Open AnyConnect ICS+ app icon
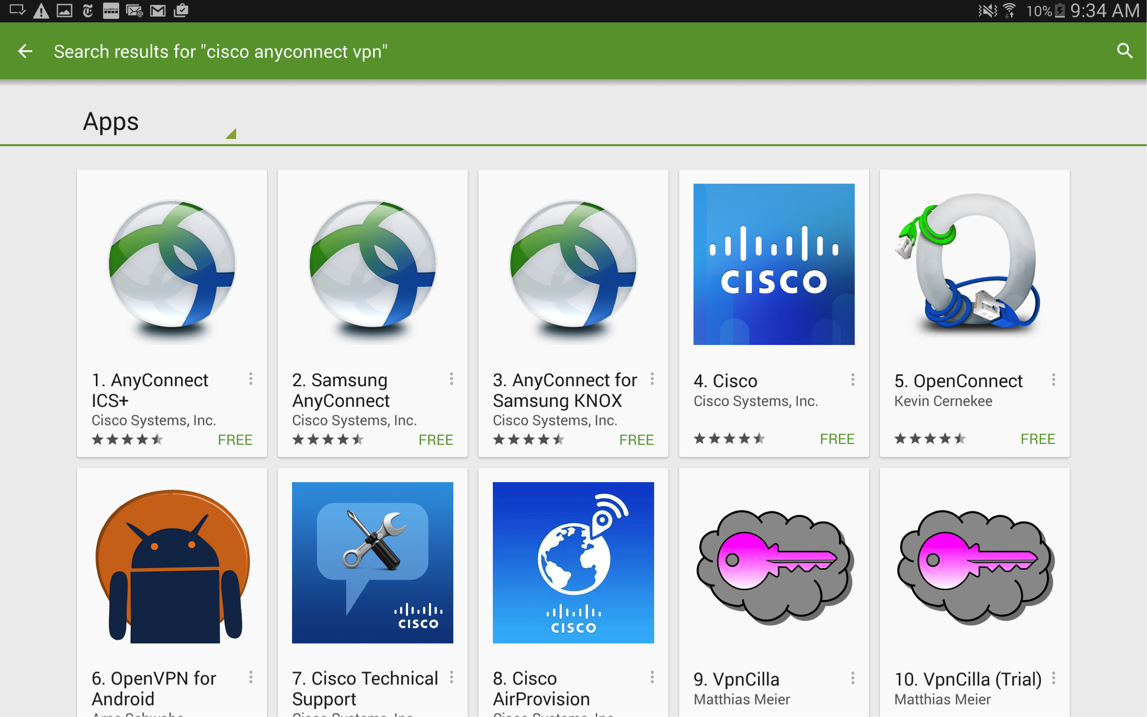1147x717 pixels. click(x=172, y=264)
